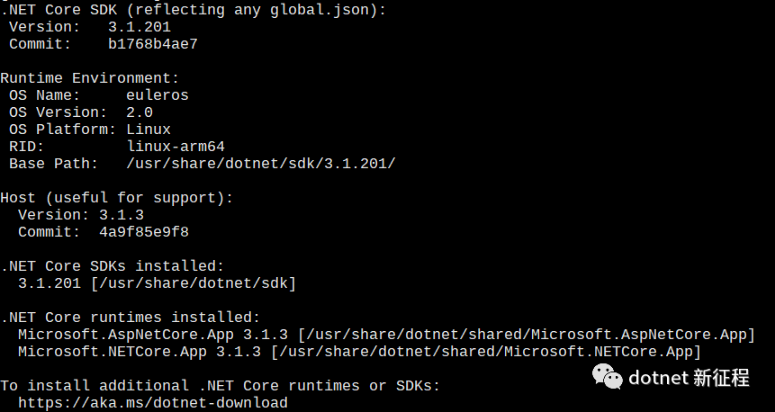The height and width of the screenshot is (412, 775).
Task: Click the "Runtime Environment:" heading
Action: coord(89,78)
